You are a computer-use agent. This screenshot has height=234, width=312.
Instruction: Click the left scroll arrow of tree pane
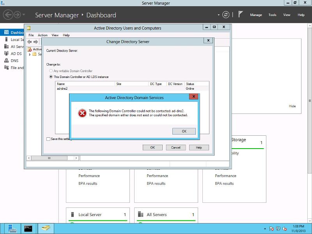(x=29, y=158)
